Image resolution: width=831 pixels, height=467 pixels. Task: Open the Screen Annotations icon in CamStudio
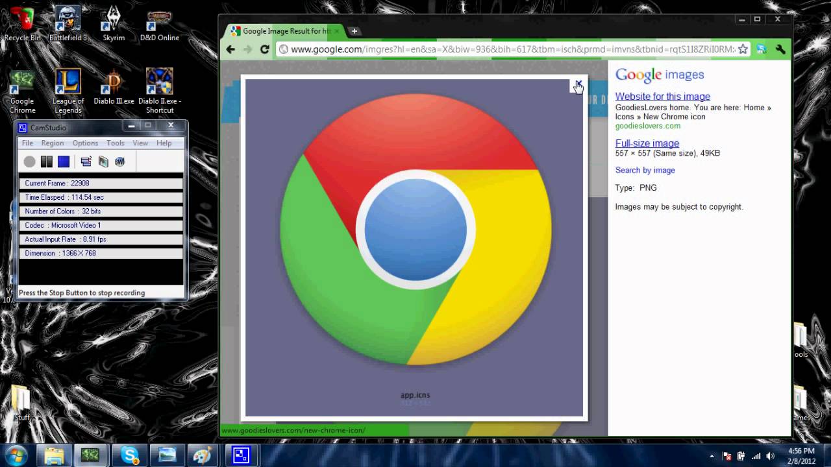85,162
